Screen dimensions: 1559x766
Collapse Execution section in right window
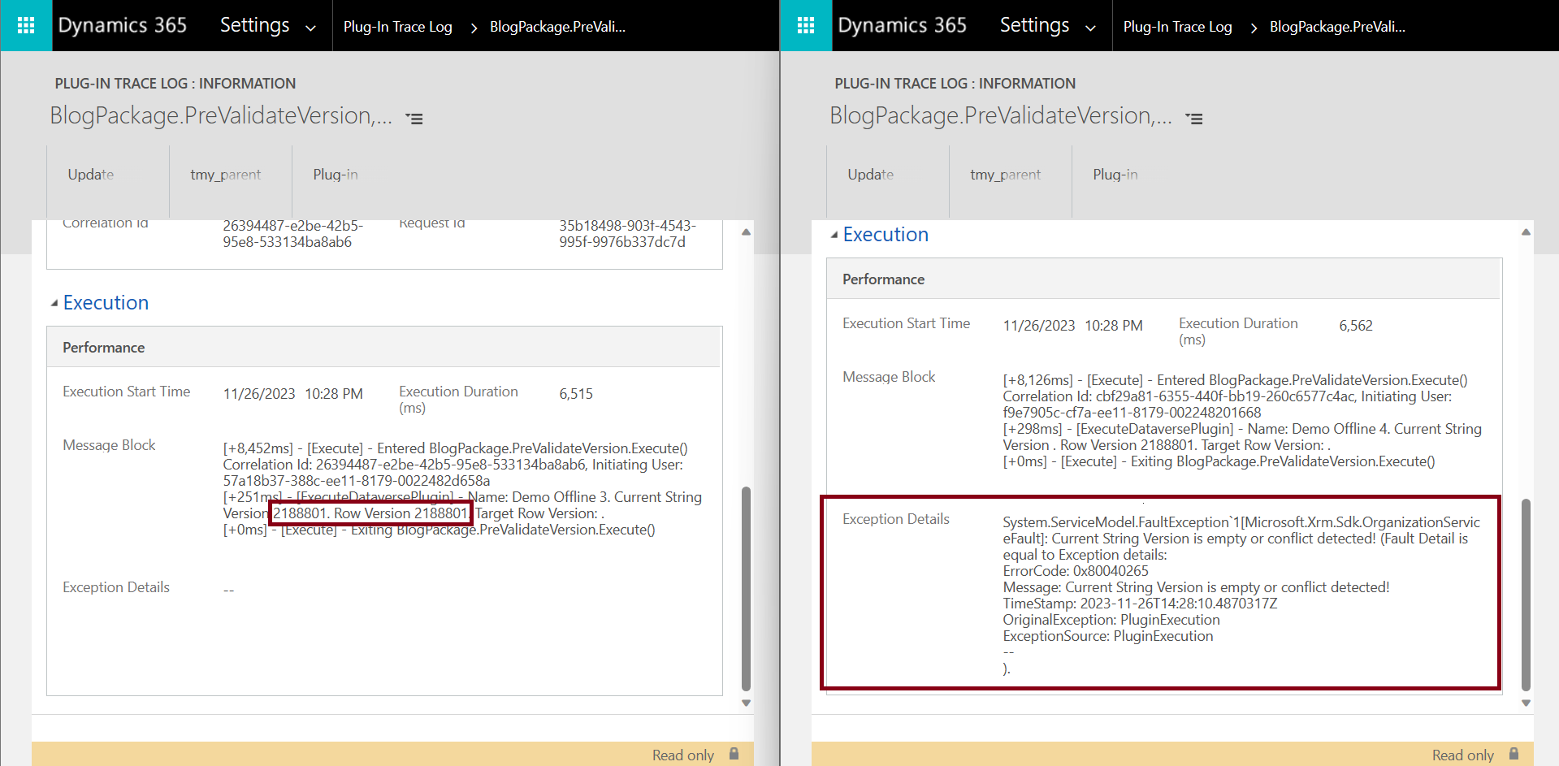834,235
